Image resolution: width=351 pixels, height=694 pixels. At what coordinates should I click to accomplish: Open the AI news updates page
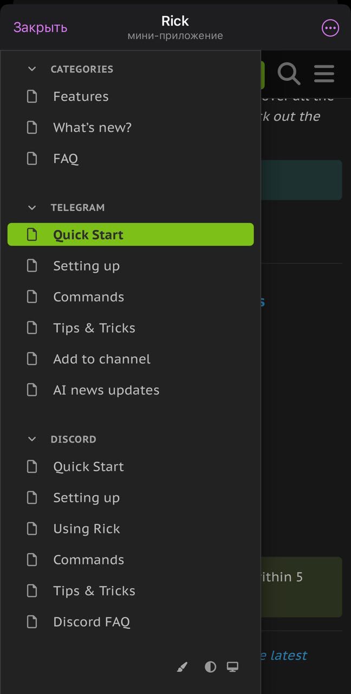[x=106, y=390]
